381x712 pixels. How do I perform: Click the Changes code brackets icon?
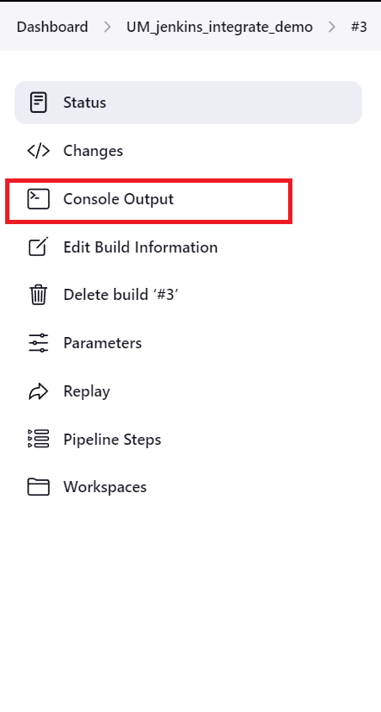(39, 151)
